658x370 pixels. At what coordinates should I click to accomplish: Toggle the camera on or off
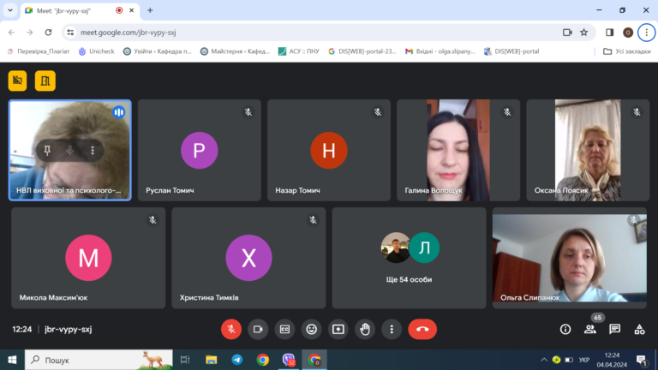pyautogui.click(x=258, y=329)
